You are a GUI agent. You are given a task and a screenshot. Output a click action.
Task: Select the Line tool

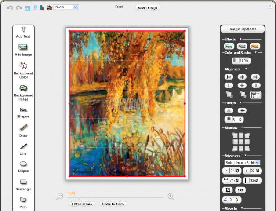23,149
